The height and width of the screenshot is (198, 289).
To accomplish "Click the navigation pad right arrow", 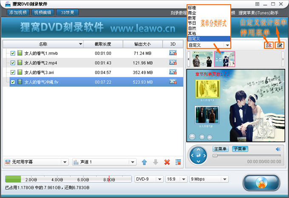I will (x=204, y=156).
